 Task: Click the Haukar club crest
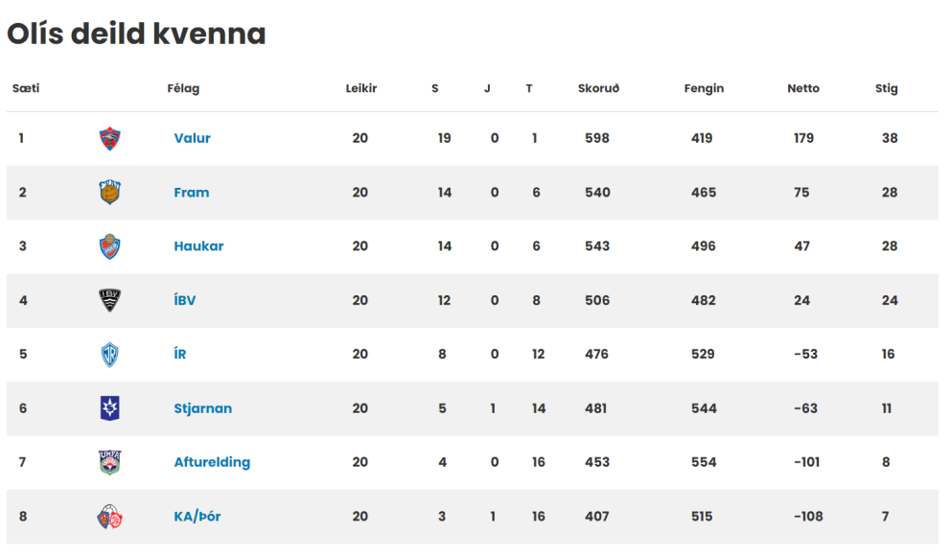click(110, 246)
